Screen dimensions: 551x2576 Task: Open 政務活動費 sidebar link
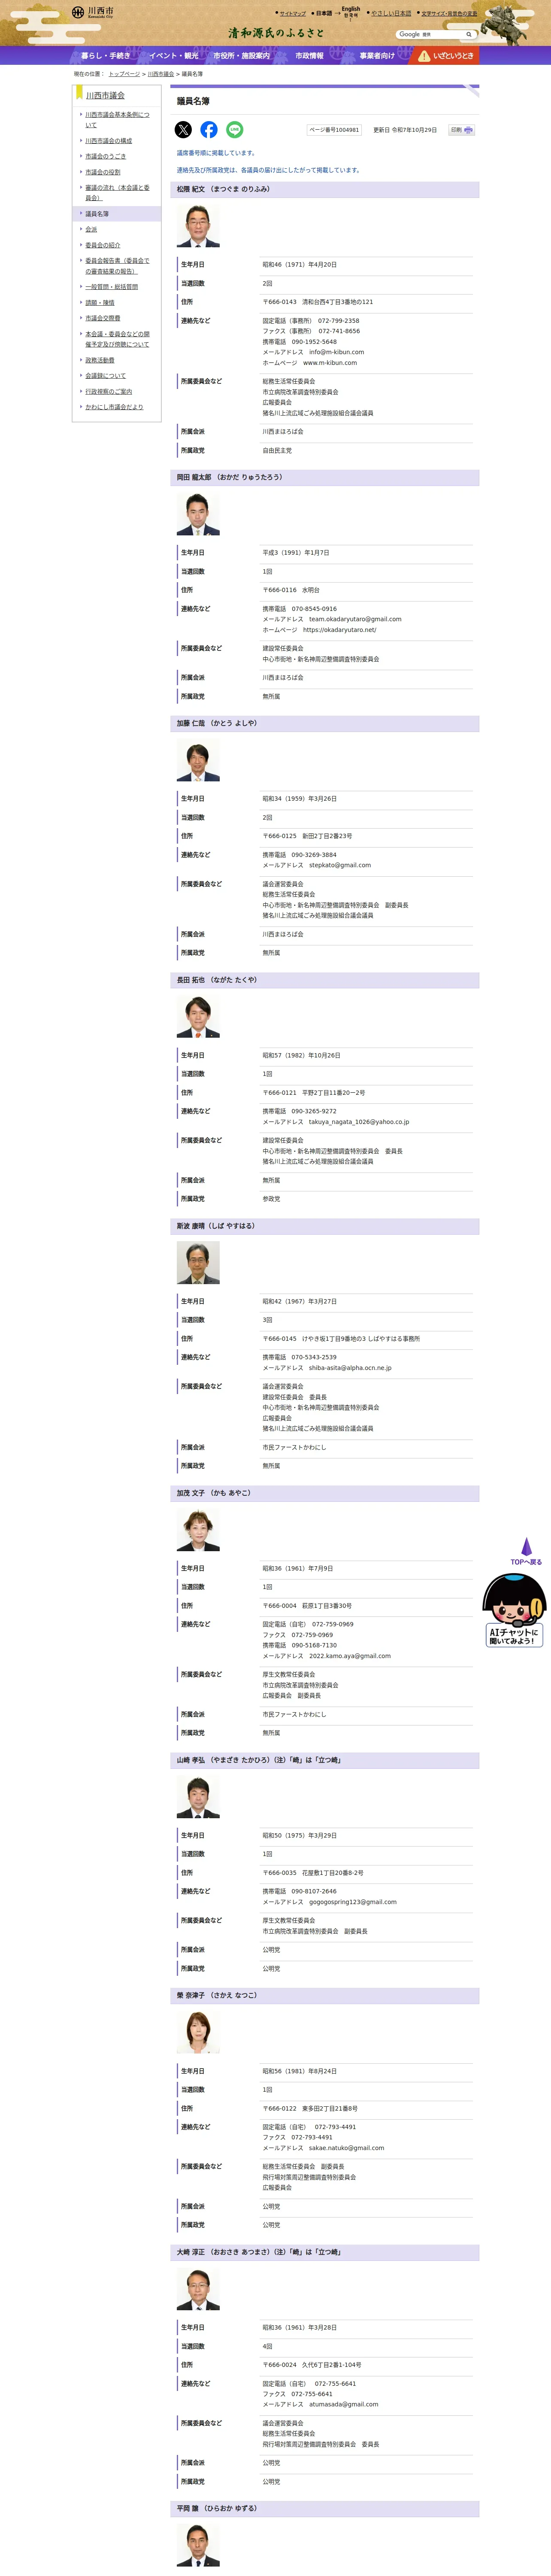(99, 360)
